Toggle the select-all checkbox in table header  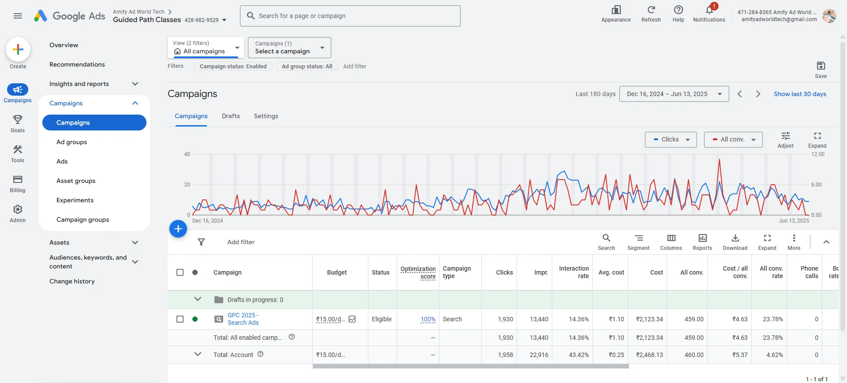click(x=180, y=272)
